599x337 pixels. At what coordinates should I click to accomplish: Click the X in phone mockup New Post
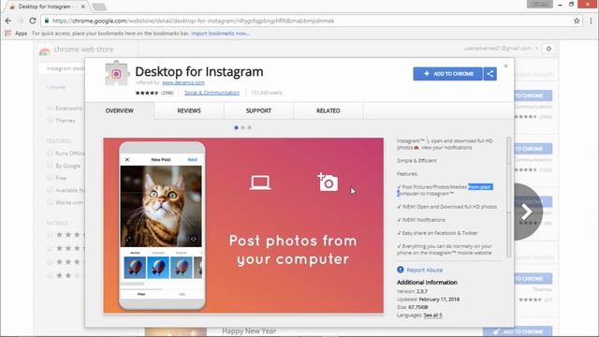tap(127, 159)
